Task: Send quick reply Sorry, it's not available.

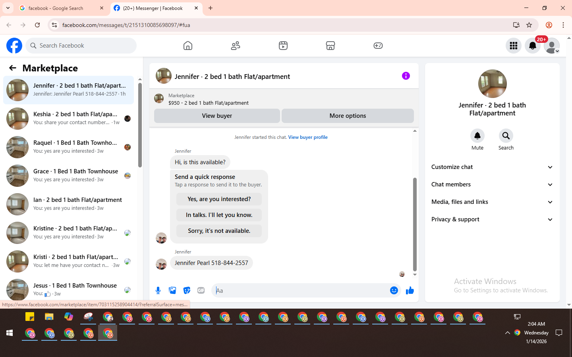Action: click(x=219, y=231)
